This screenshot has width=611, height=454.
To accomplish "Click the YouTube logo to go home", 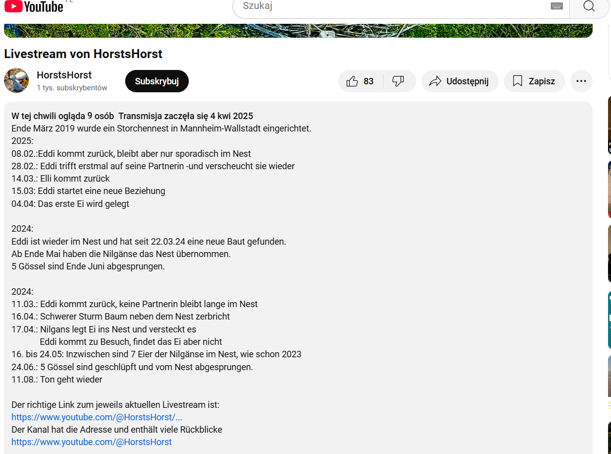I will click(34, 6).
